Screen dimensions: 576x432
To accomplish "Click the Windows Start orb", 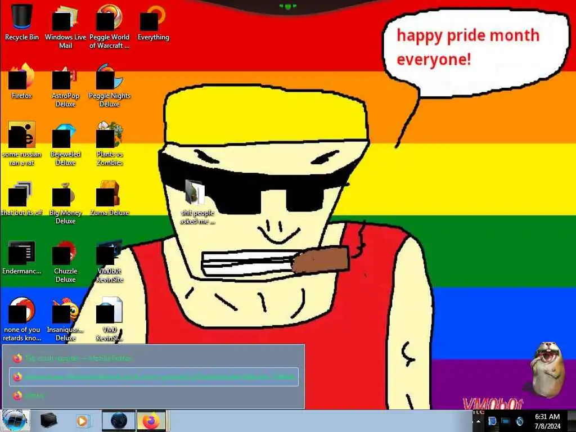I will (15, 421).
